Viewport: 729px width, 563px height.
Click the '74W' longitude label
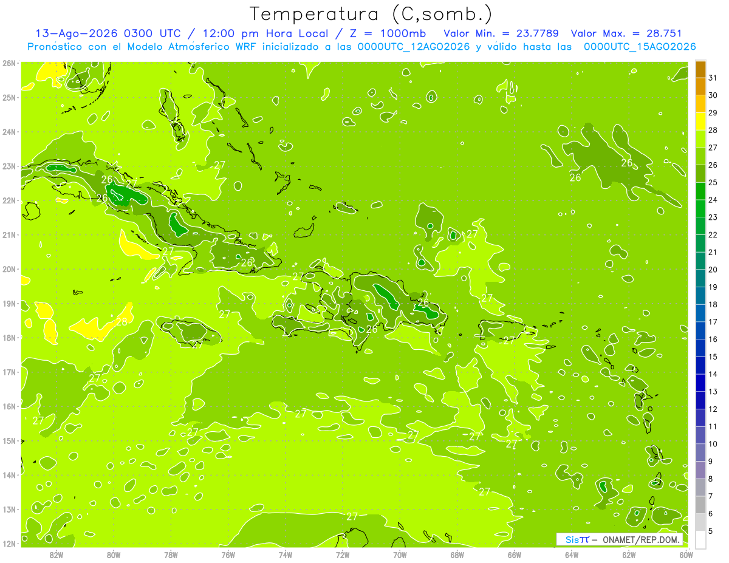[x=286, y=554]
